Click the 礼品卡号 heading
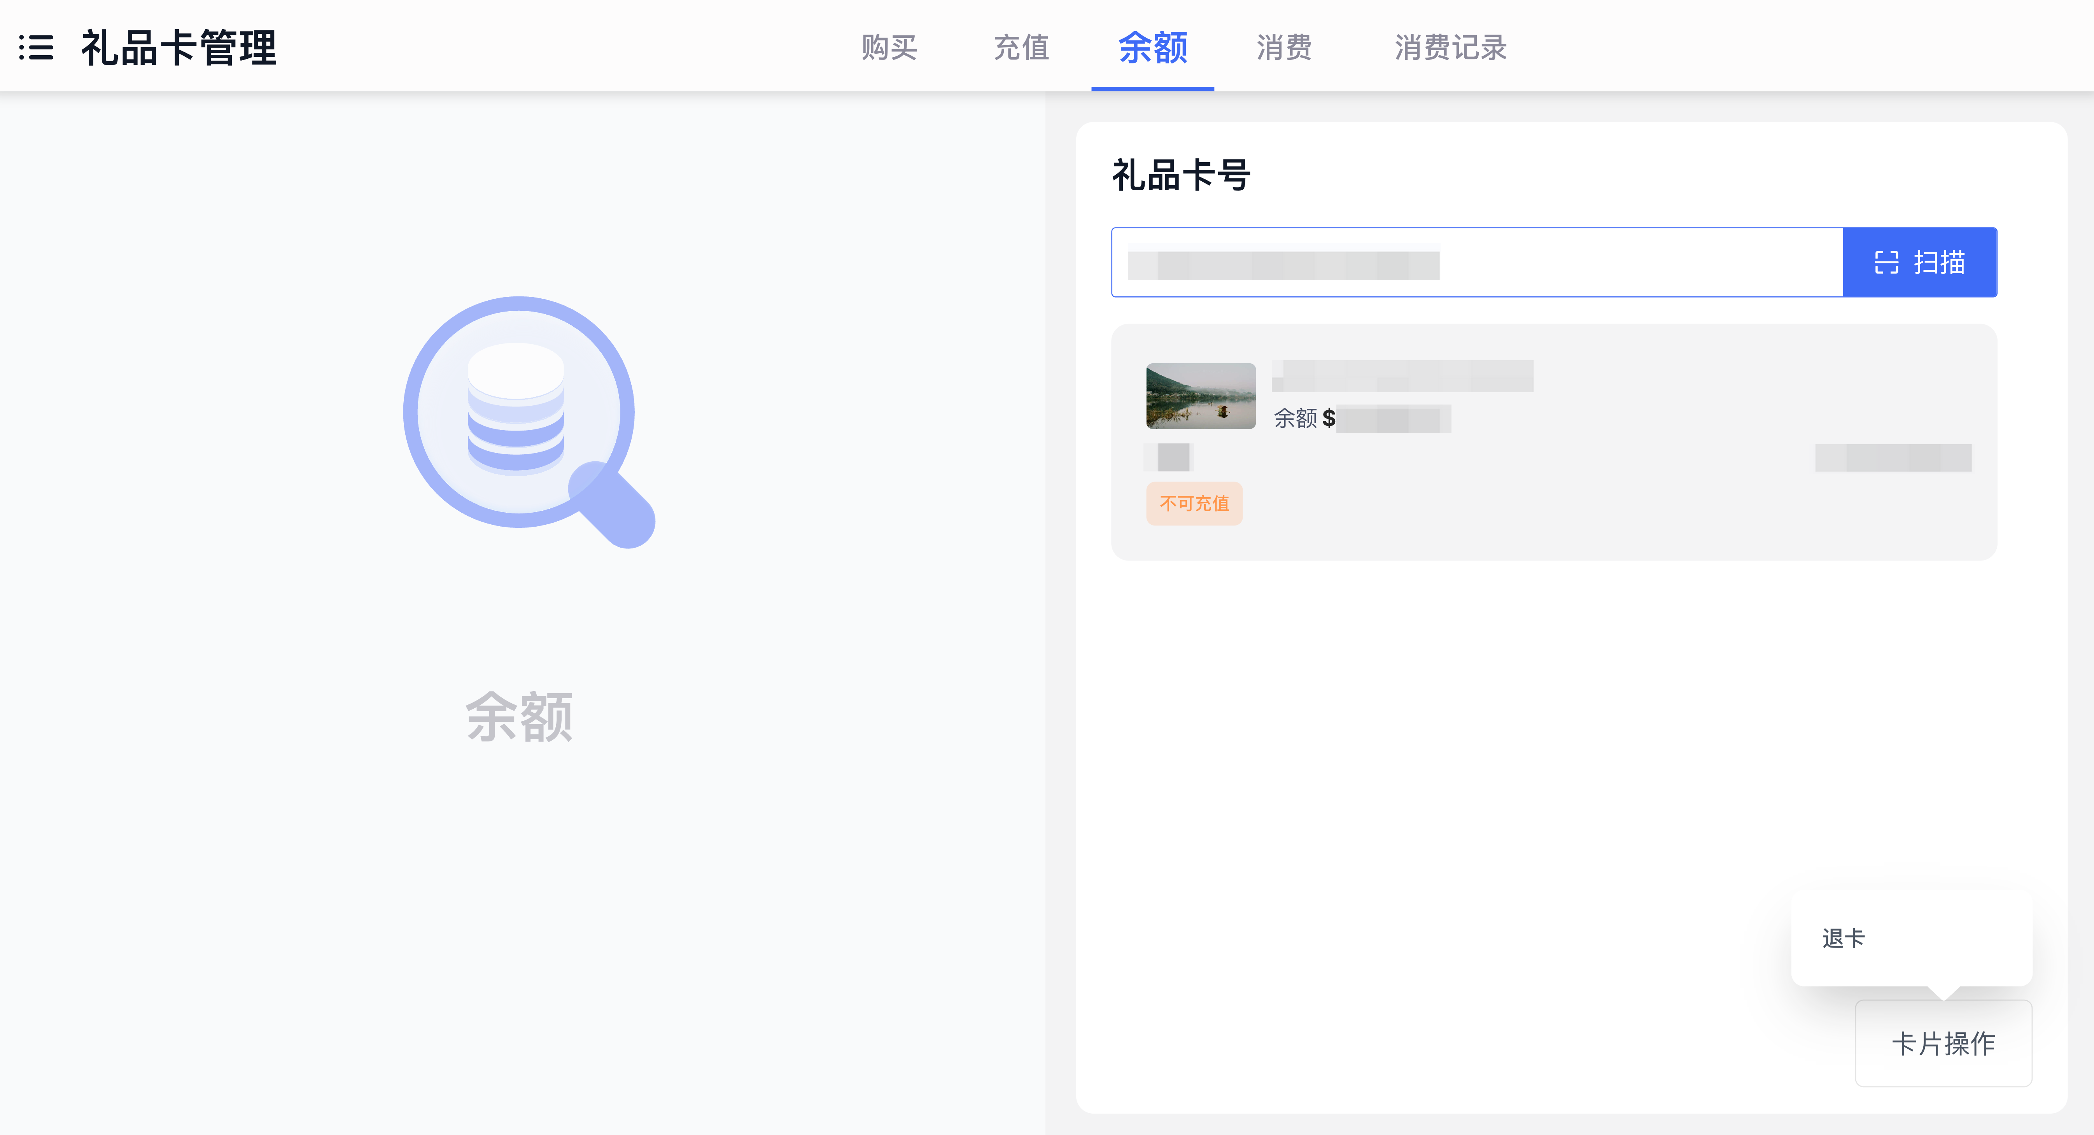 pyautogui.click(x=1180, y=175)
